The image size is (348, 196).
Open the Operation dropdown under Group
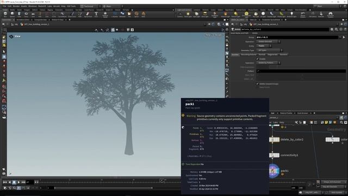click(x=268, y=41)
